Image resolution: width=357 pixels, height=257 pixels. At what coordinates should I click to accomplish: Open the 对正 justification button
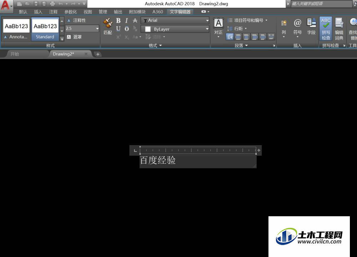(218, 28)
